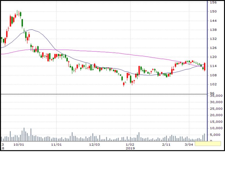Image resolution: width=225 pixels, height=180 pixels.
Task: Click the 1/02 date label above 2019
Action: pyautogui.click(x=130, y=144)
